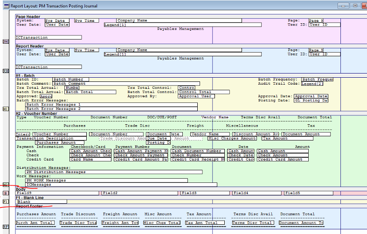This screenshot has width=367, height=234.
Task: Select the hidden Trade Discount Amount field
Action: 123,138
